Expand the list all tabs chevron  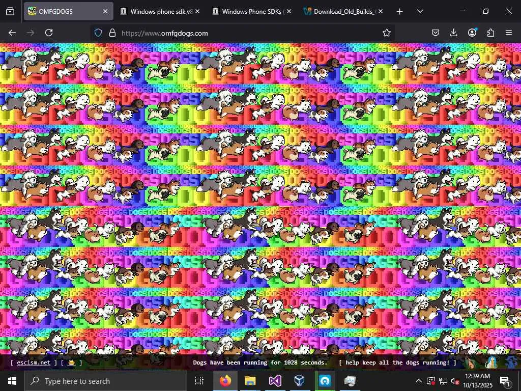tap(420, 12)
